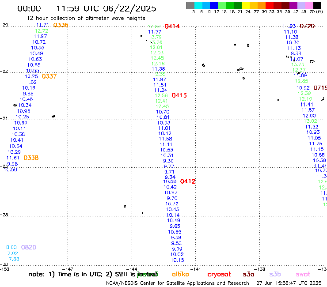The image size is (327, 287).
Task: Click the light blue value 7.02
Action: (12, 253)
